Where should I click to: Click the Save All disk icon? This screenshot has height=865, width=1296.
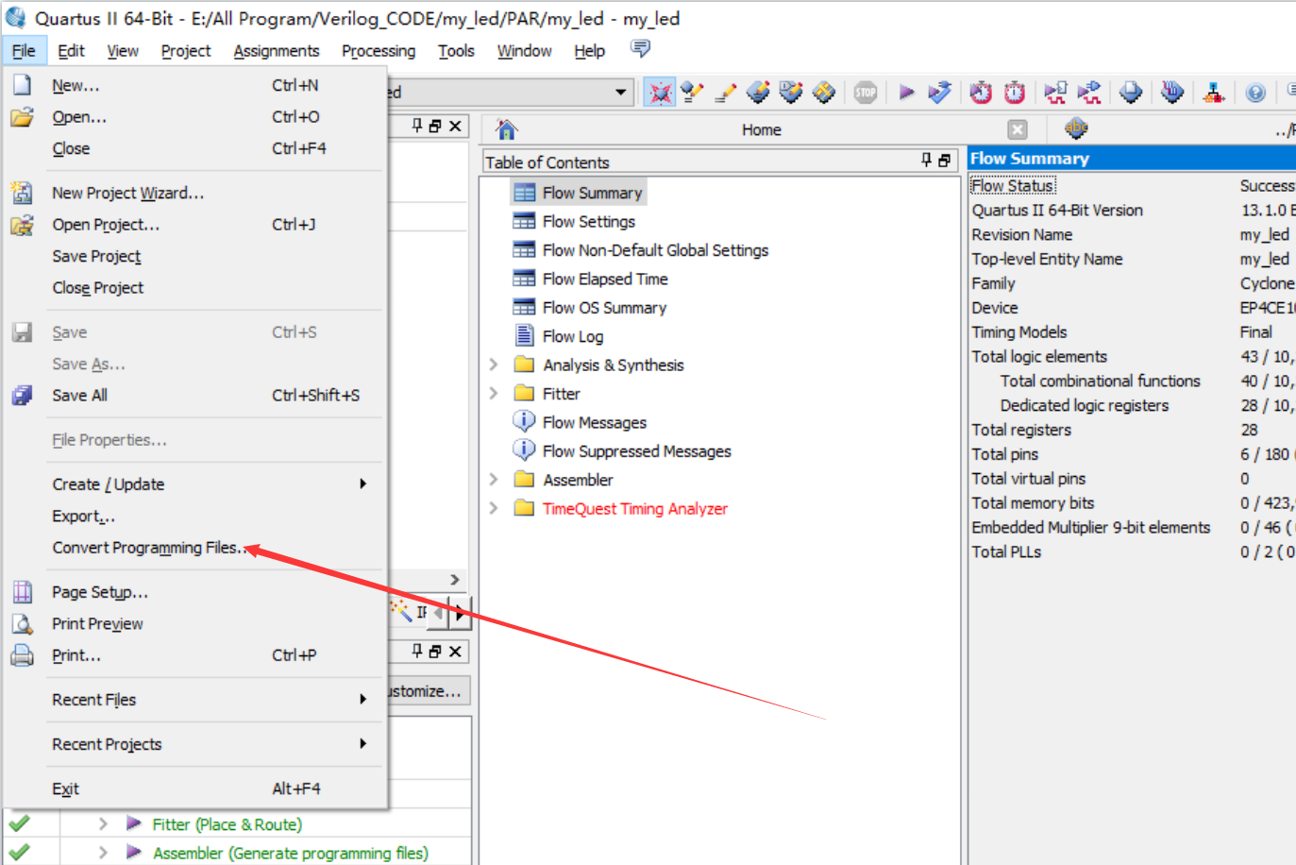click(22, 396)
